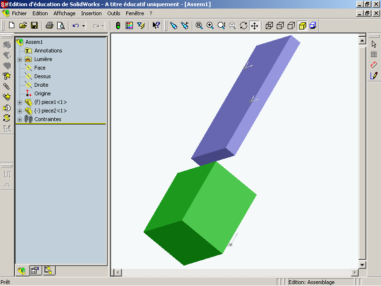This screenshot has width=381, height=286.
Task: Select the Origine item
Action: pyautogui.click(x=42, y=93)
